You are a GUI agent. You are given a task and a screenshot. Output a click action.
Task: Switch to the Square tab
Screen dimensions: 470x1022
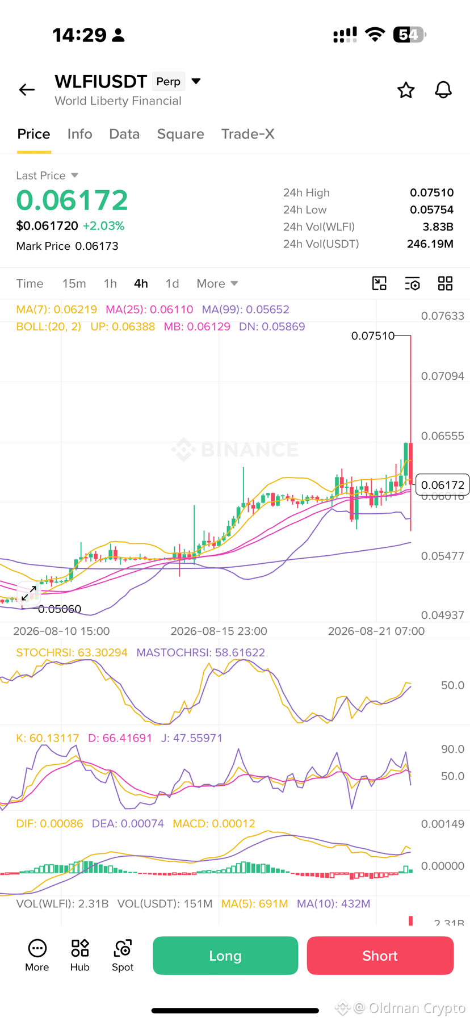click(181, 134)
